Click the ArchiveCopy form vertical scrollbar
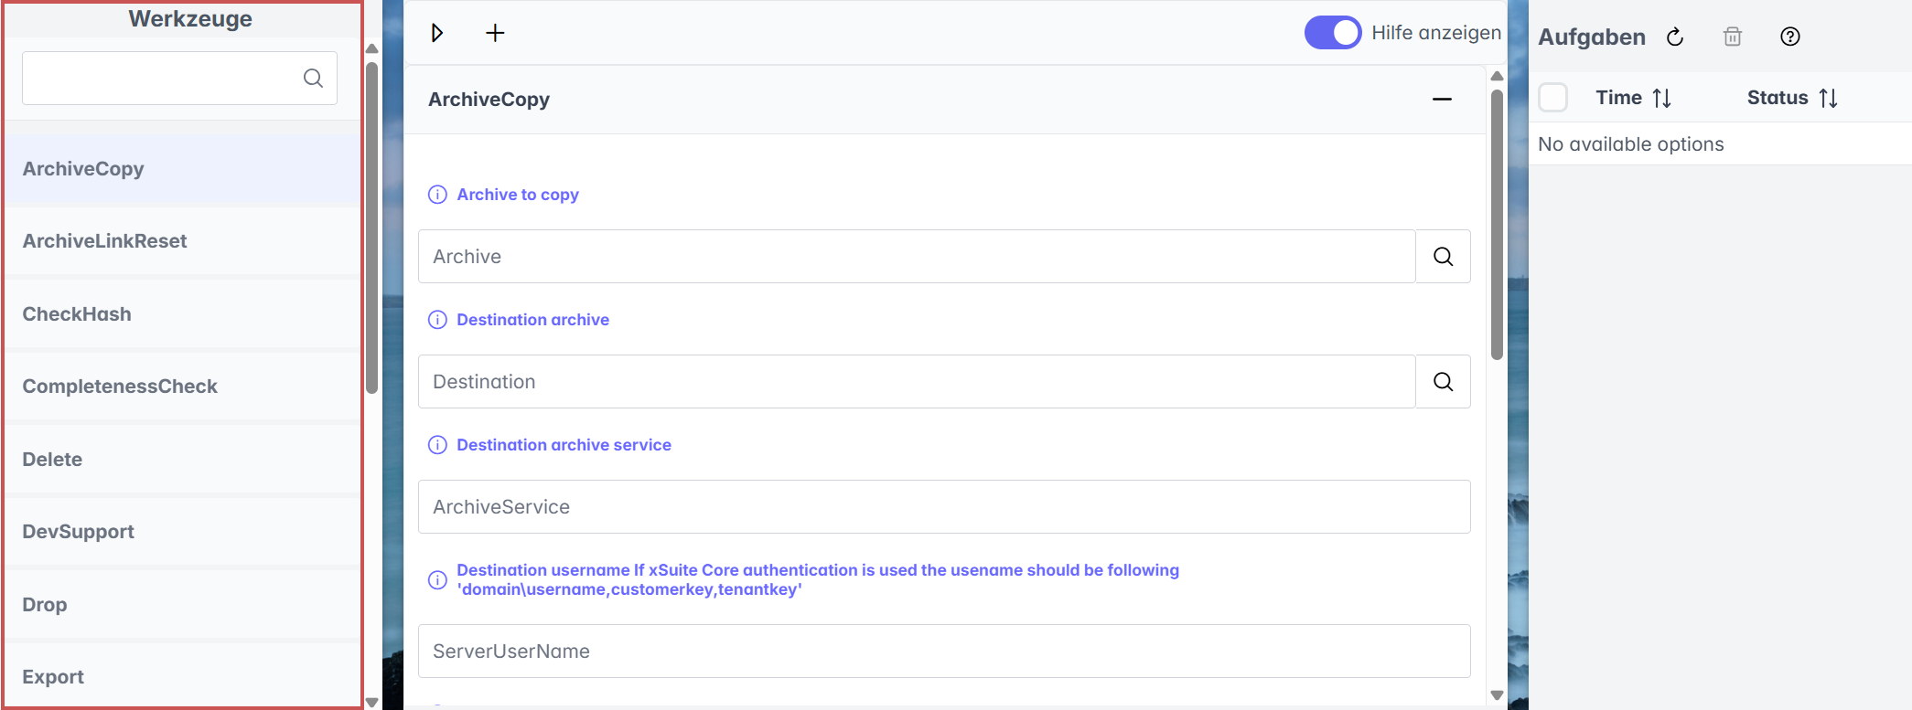 [1497, 224]
